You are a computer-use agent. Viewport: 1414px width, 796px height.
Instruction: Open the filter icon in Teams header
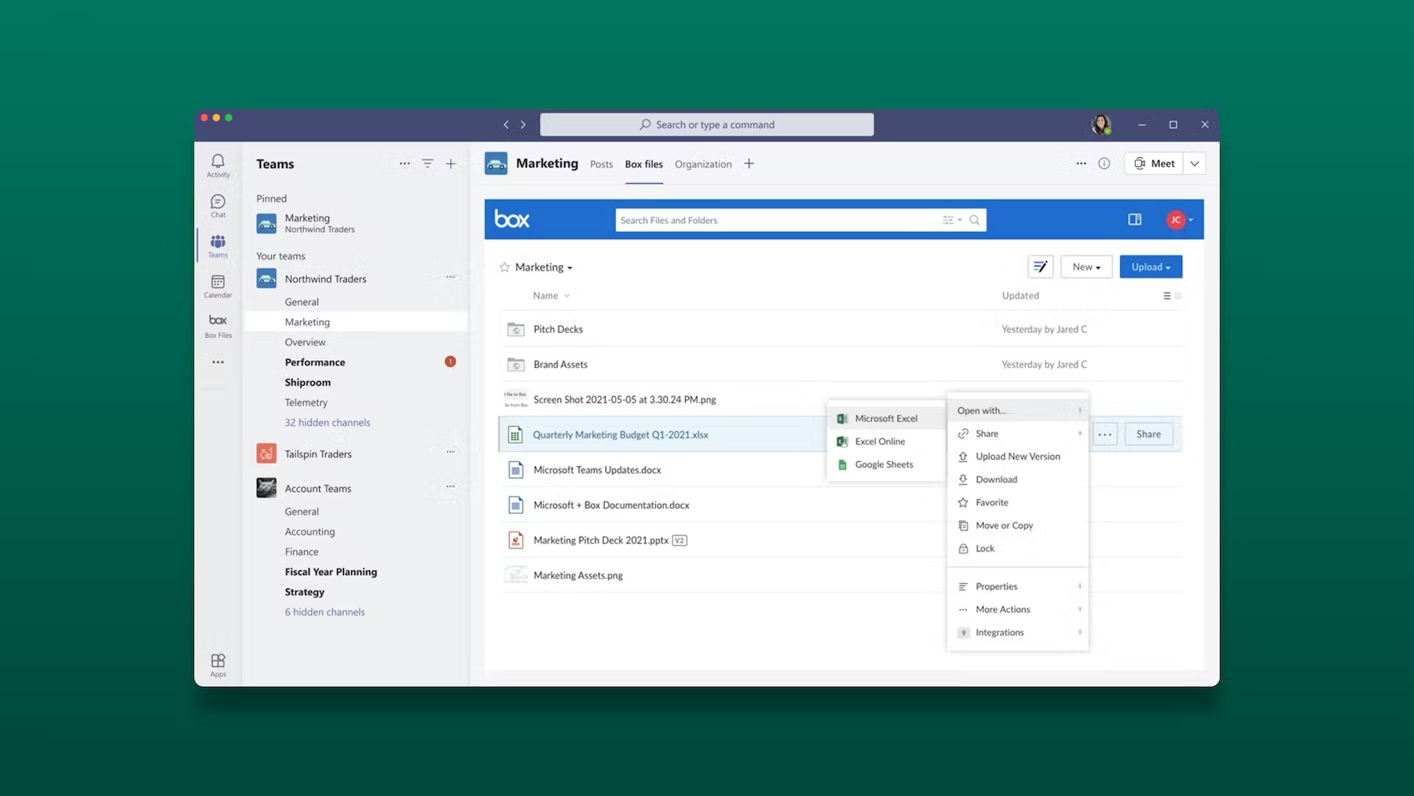(x=427, y=163)
